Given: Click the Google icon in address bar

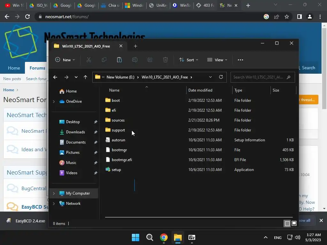Looking at the screenshot, I should point(266,17).
